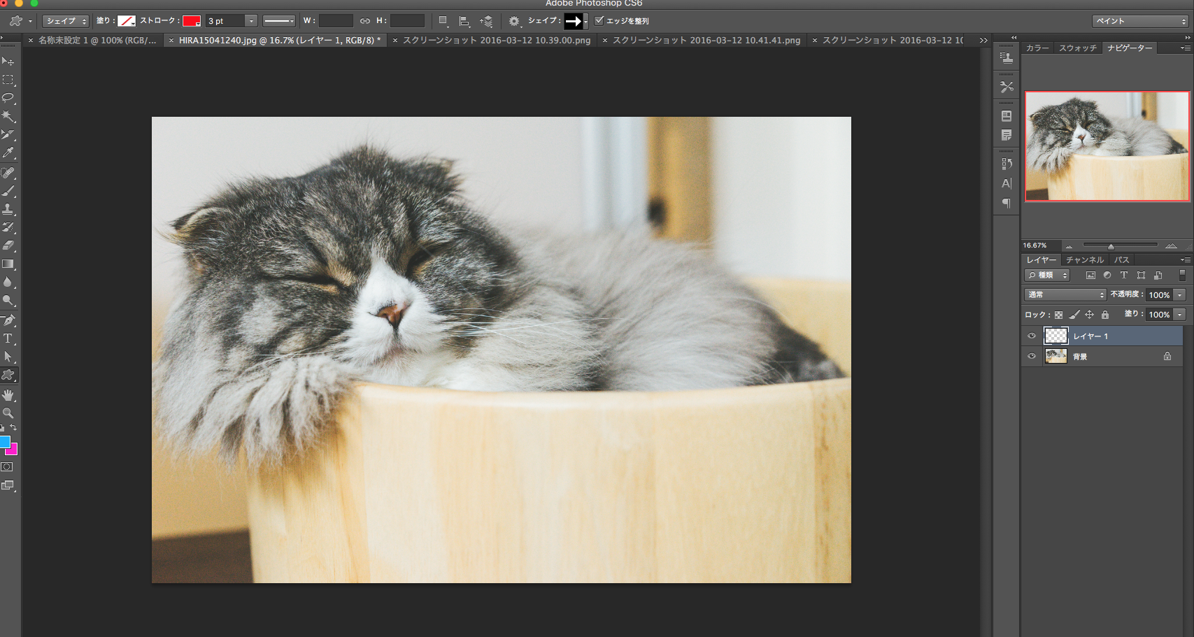Screen dimensions: 1194x637
Task: Select the Clone Stamp tool
Action: (x=8, y=209)
